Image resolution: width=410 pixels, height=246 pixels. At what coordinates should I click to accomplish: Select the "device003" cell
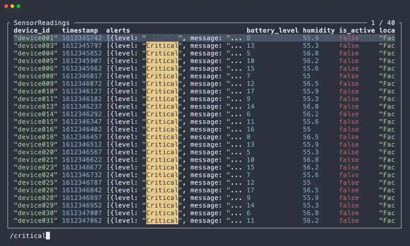(x=36, y=46)
